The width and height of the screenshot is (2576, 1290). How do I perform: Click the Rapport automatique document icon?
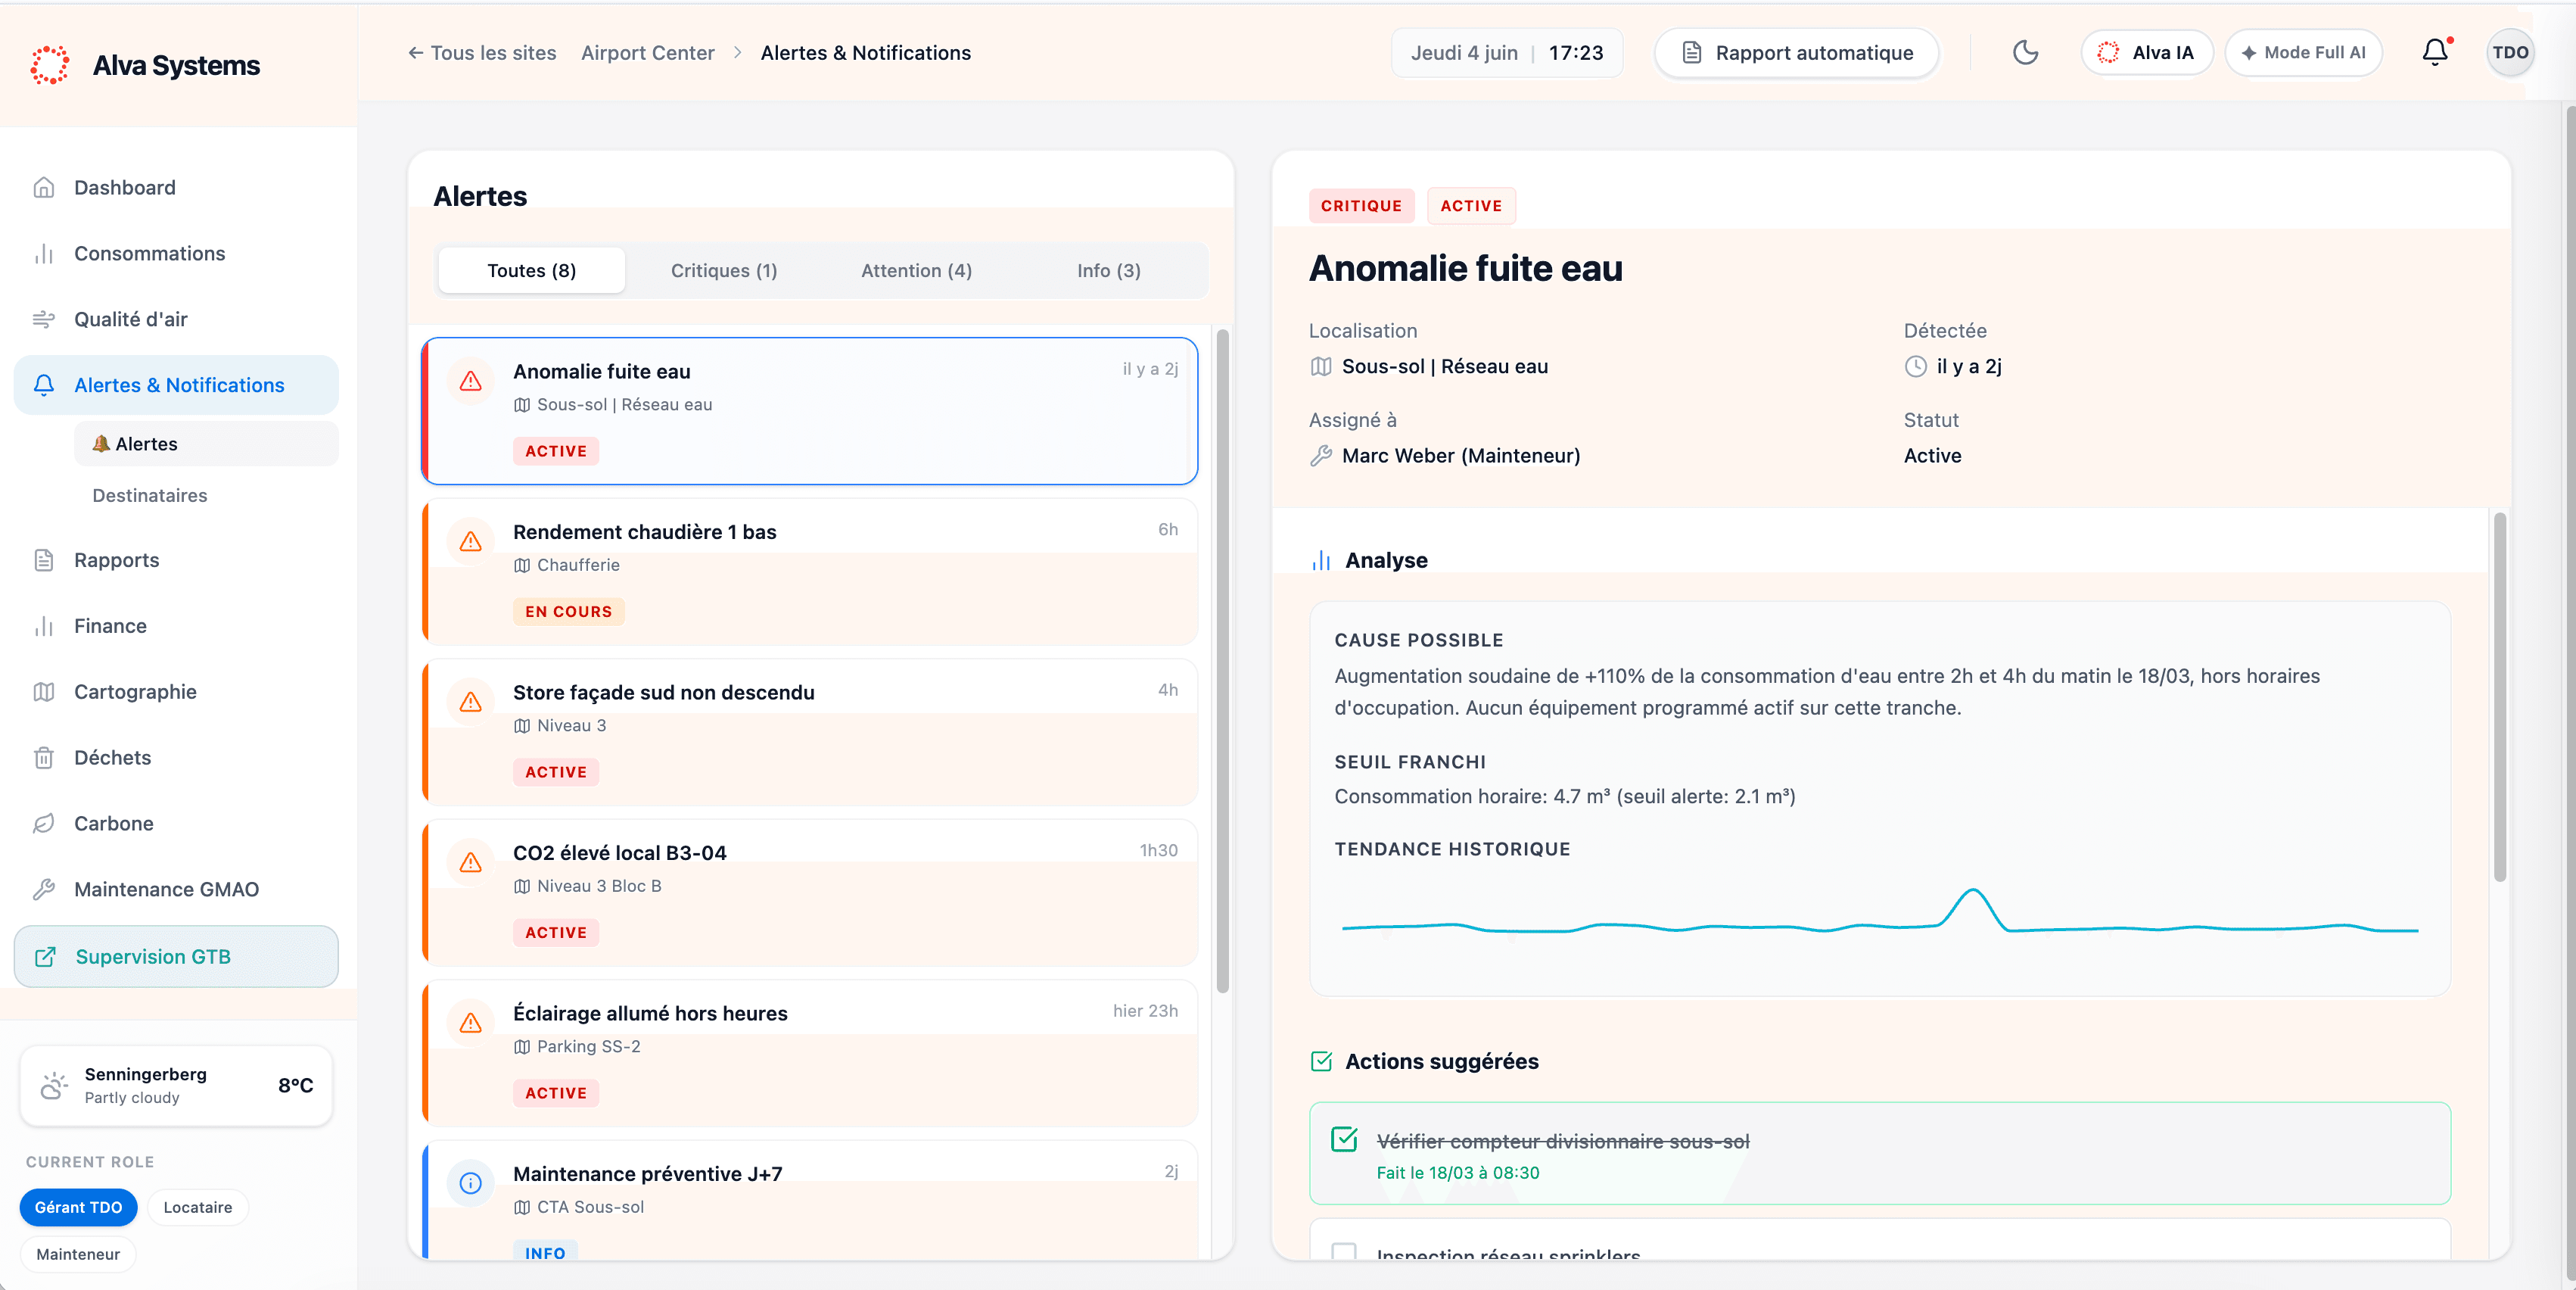[x=1692, y=53]
